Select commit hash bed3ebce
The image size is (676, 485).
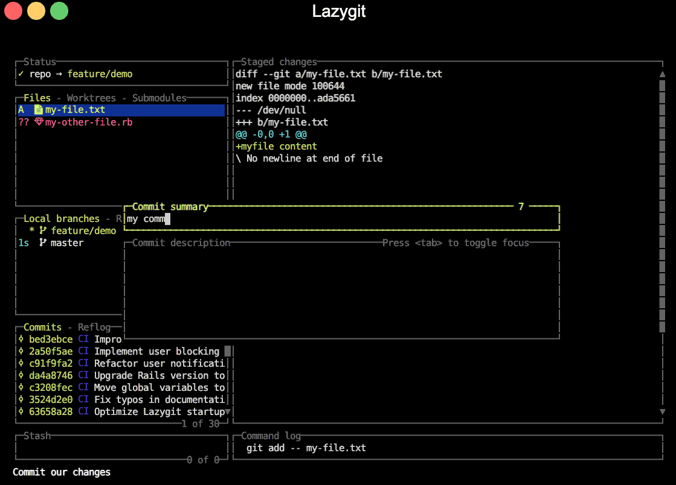click(x=51, y=339)
